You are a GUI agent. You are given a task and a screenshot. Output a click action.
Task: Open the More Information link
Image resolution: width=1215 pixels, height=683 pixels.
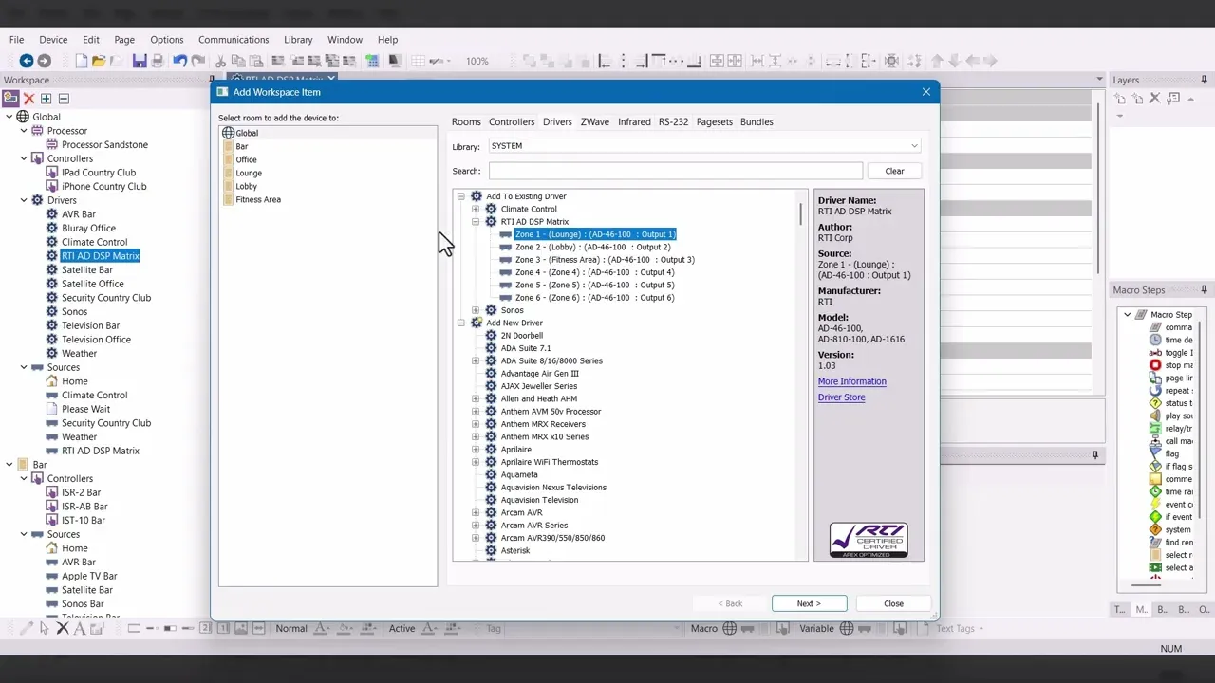851,381
